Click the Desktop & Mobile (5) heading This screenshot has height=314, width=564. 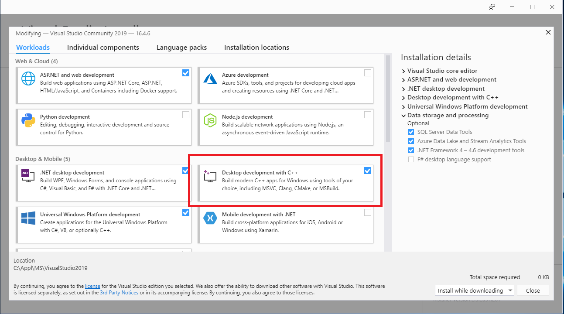43,159
